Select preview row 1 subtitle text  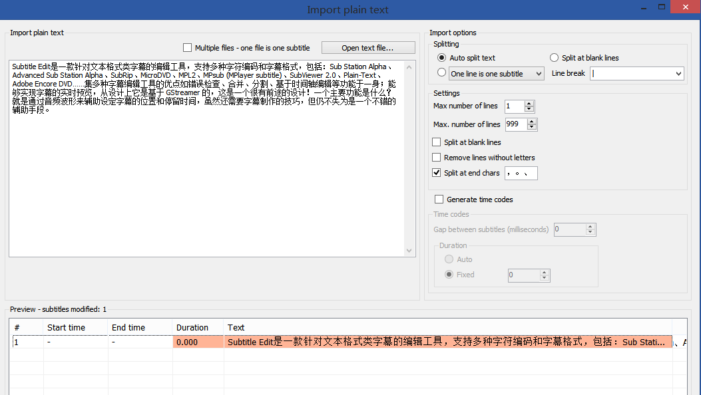(x=447, y=342)
